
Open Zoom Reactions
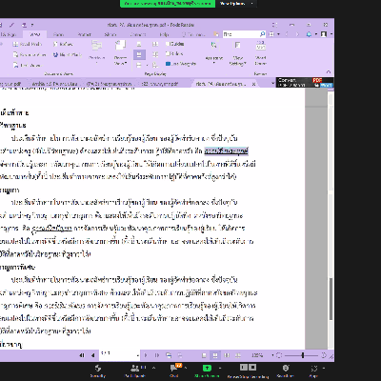point(286,371)
